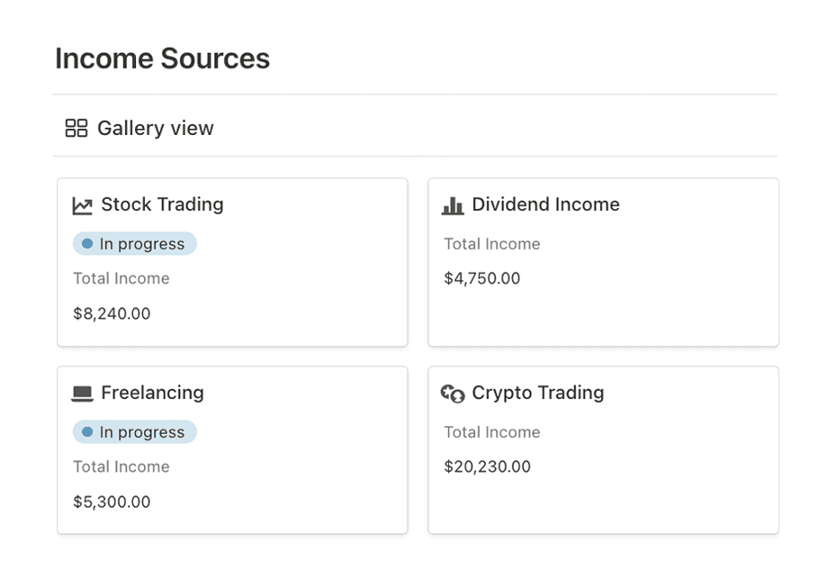The image size is (837, 579).
Task: Switch to the Gallery view tab
Action: 138,128
